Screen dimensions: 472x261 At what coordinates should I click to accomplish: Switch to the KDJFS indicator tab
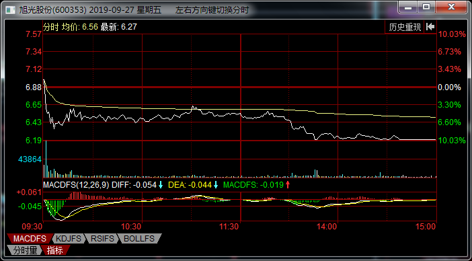pyautogui.click(x=69, y=239)
